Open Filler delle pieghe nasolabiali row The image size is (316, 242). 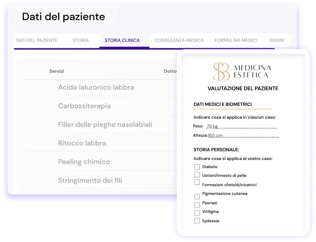point(99,124)
